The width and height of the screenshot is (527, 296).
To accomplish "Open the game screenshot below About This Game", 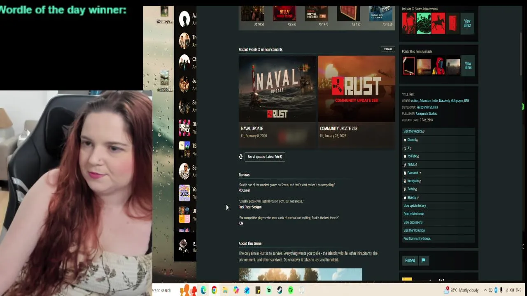I will pyautogui.click(x=301, y=275).
